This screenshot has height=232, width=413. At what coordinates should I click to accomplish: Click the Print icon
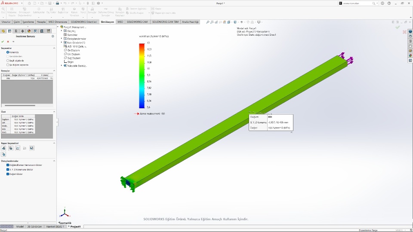[x=57, y=3]
